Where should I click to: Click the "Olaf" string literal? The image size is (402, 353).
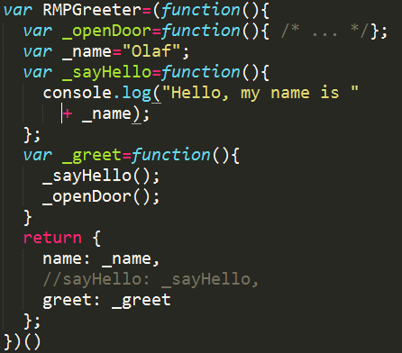(x=151, y=51)
